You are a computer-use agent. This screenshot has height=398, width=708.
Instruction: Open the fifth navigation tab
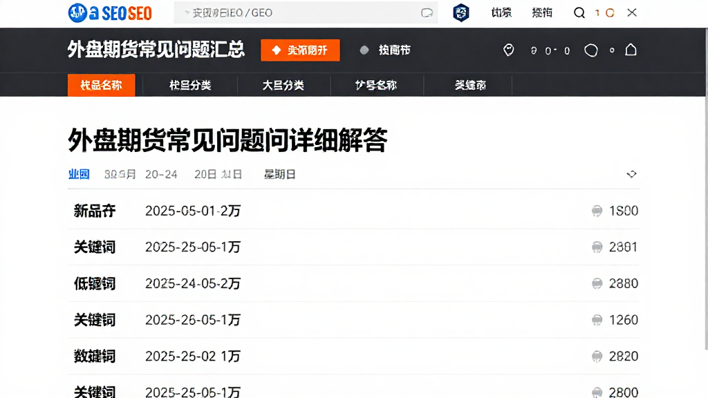tap(470, 85)
